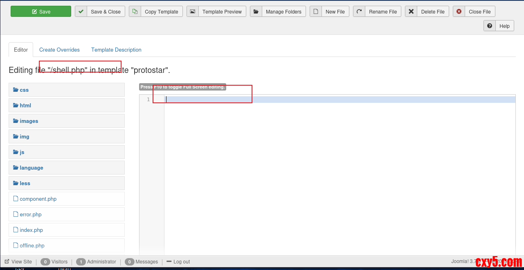Image resolution: width=524 pixels, height=270 pixels.
Task: Click the file icon next to index.php
Action: [16, 229]
